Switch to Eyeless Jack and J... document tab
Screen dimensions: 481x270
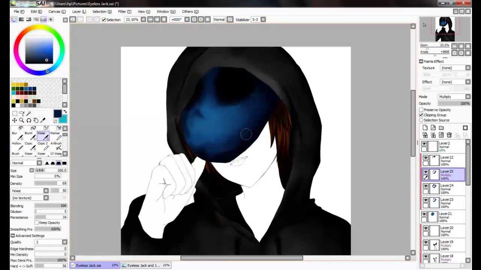click(147, 265)
